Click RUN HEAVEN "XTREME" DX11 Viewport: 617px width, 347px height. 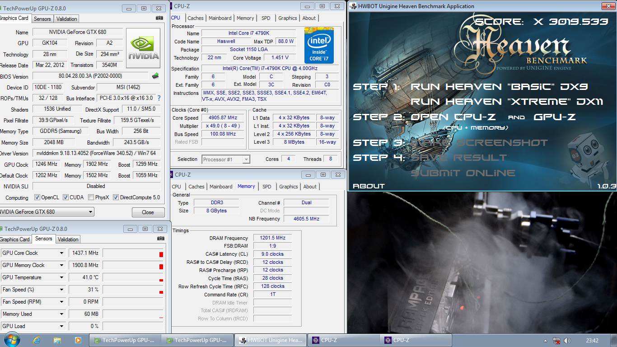506,102
